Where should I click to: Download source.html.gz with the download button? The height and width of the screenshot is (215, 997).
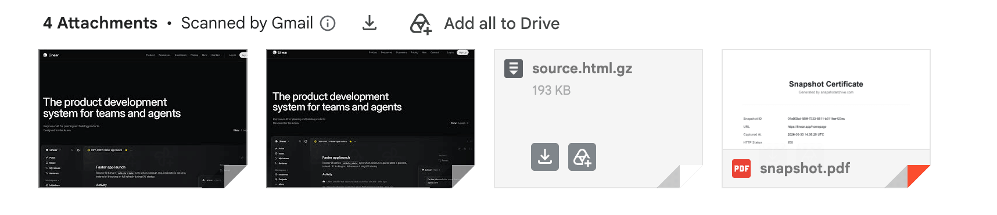[545, 157]
